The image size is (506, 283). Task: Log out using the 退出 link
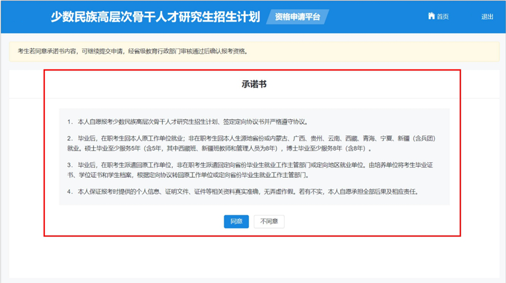click(487, 17)
